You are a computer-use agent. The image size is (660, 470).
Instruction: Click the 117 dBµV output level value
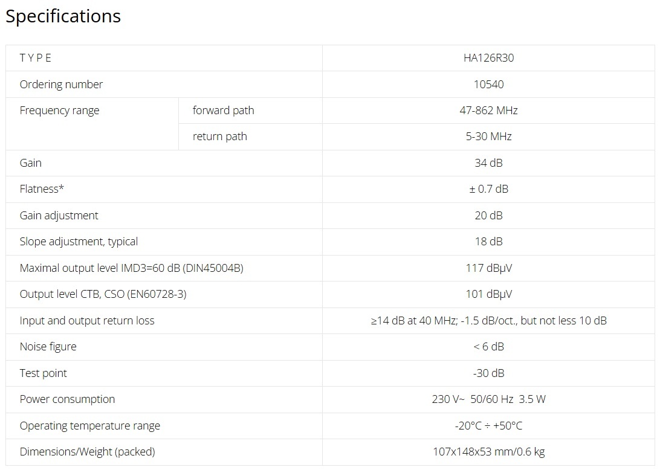(x=488, y=268)
